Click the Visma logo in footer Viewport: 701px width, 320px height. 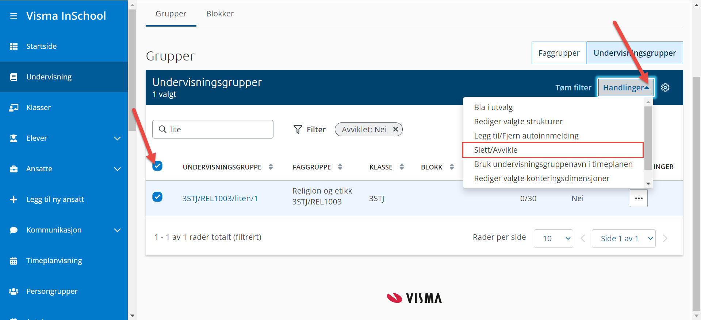tap(414, 298)
